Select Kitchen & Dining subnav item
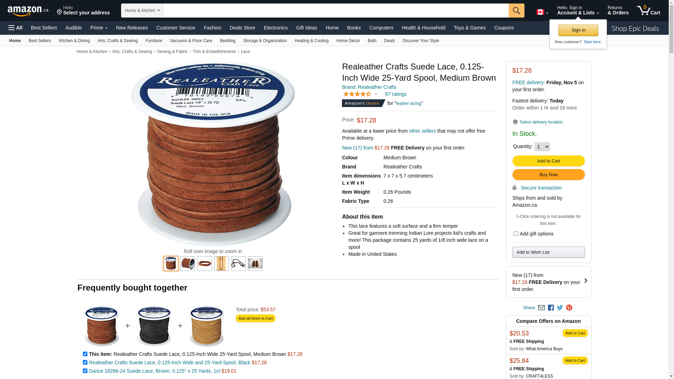The image size is (674, 379). coord(74,41)
